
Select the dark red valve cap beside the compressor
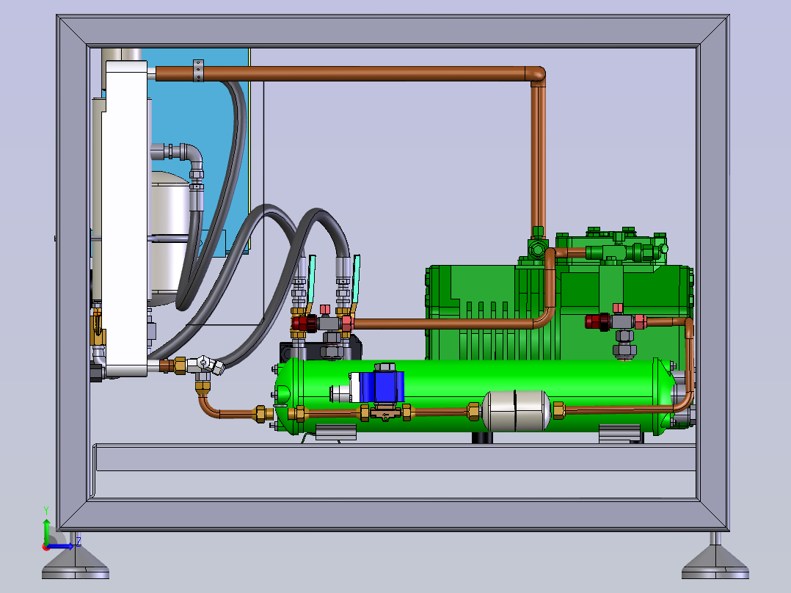[x=598, y=321]
